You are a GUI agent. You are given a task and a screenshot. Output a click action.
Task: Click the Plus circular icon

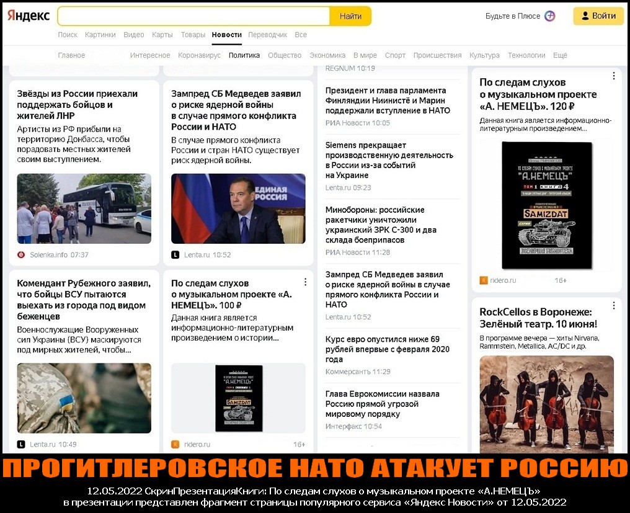point(549,16)
